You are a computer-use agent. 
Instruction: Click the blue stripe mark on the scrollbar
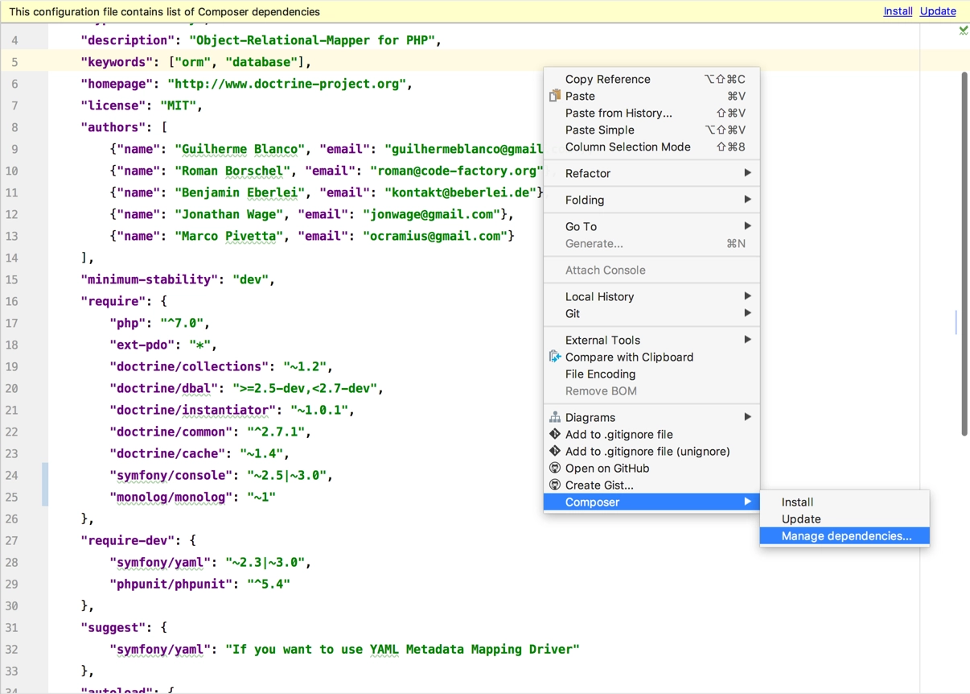coord(956,322)
